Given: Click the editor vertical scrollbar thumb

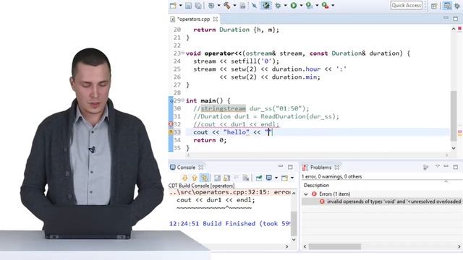Looking at the screenshot, I should pos(454,116).
